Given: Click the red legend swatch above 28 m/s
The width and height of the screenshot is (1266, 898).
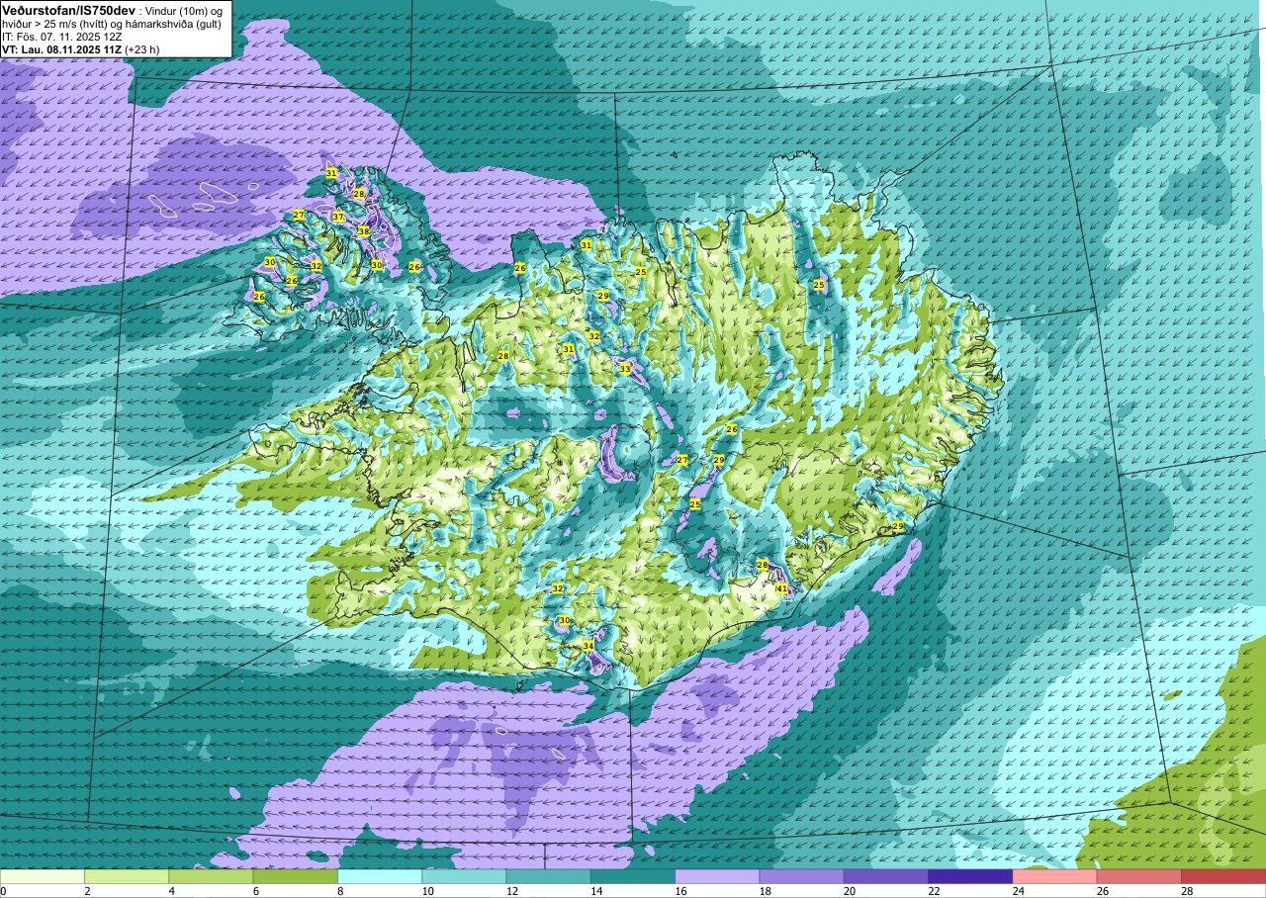Looking at the screenshot, I should tap(1222, 876).
